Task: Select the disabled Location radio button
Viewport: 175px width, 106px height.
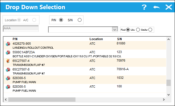Action: pos(19,20)
